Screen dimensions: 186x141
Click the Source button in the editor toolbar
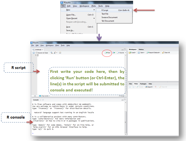[x=121, y=53]
